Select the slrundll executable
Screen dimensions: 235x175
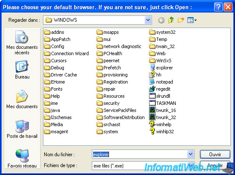(x=159, y=96)
